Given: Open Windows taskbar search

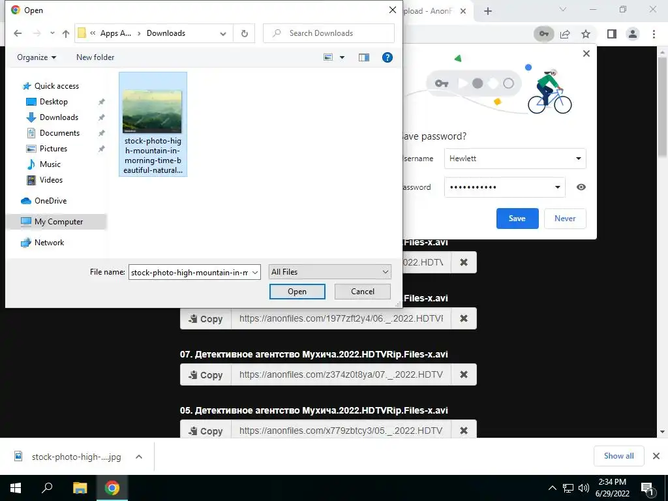Looking at the screenshot, I should click(x=47, y=488).
